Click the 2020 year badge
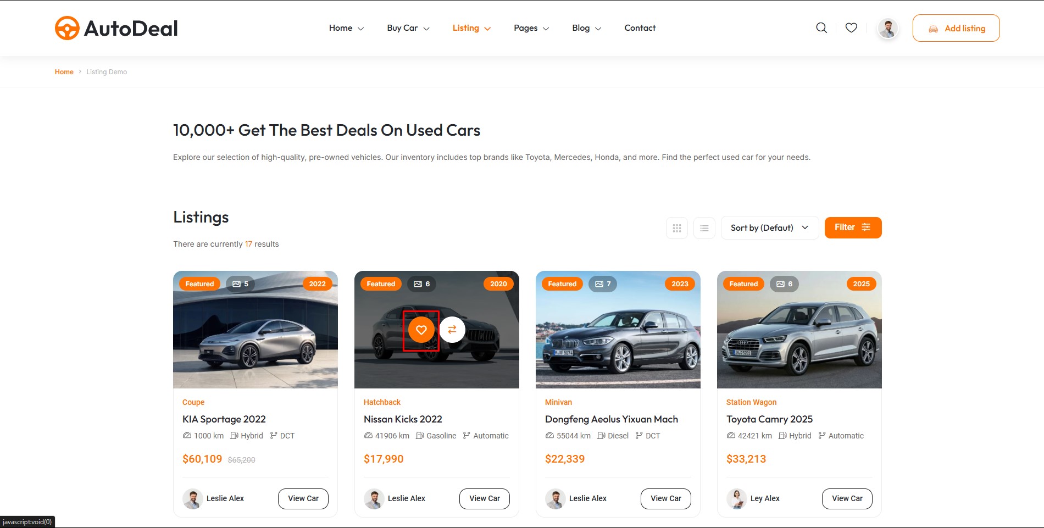The image size is (1044, 528). pyautogui.click(x=498, y=284)
